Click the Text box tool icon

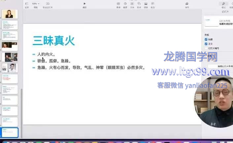[132, 4]
